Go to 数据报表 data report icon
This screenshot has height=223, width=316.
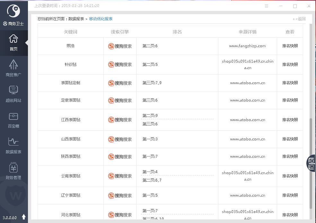pos(13,142)
